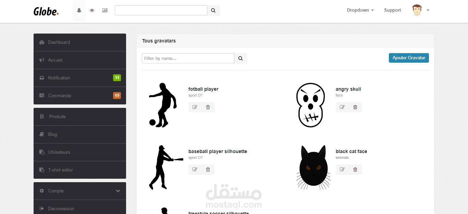
Task: Click Compte in the sidebar
Action: point(80,191)
